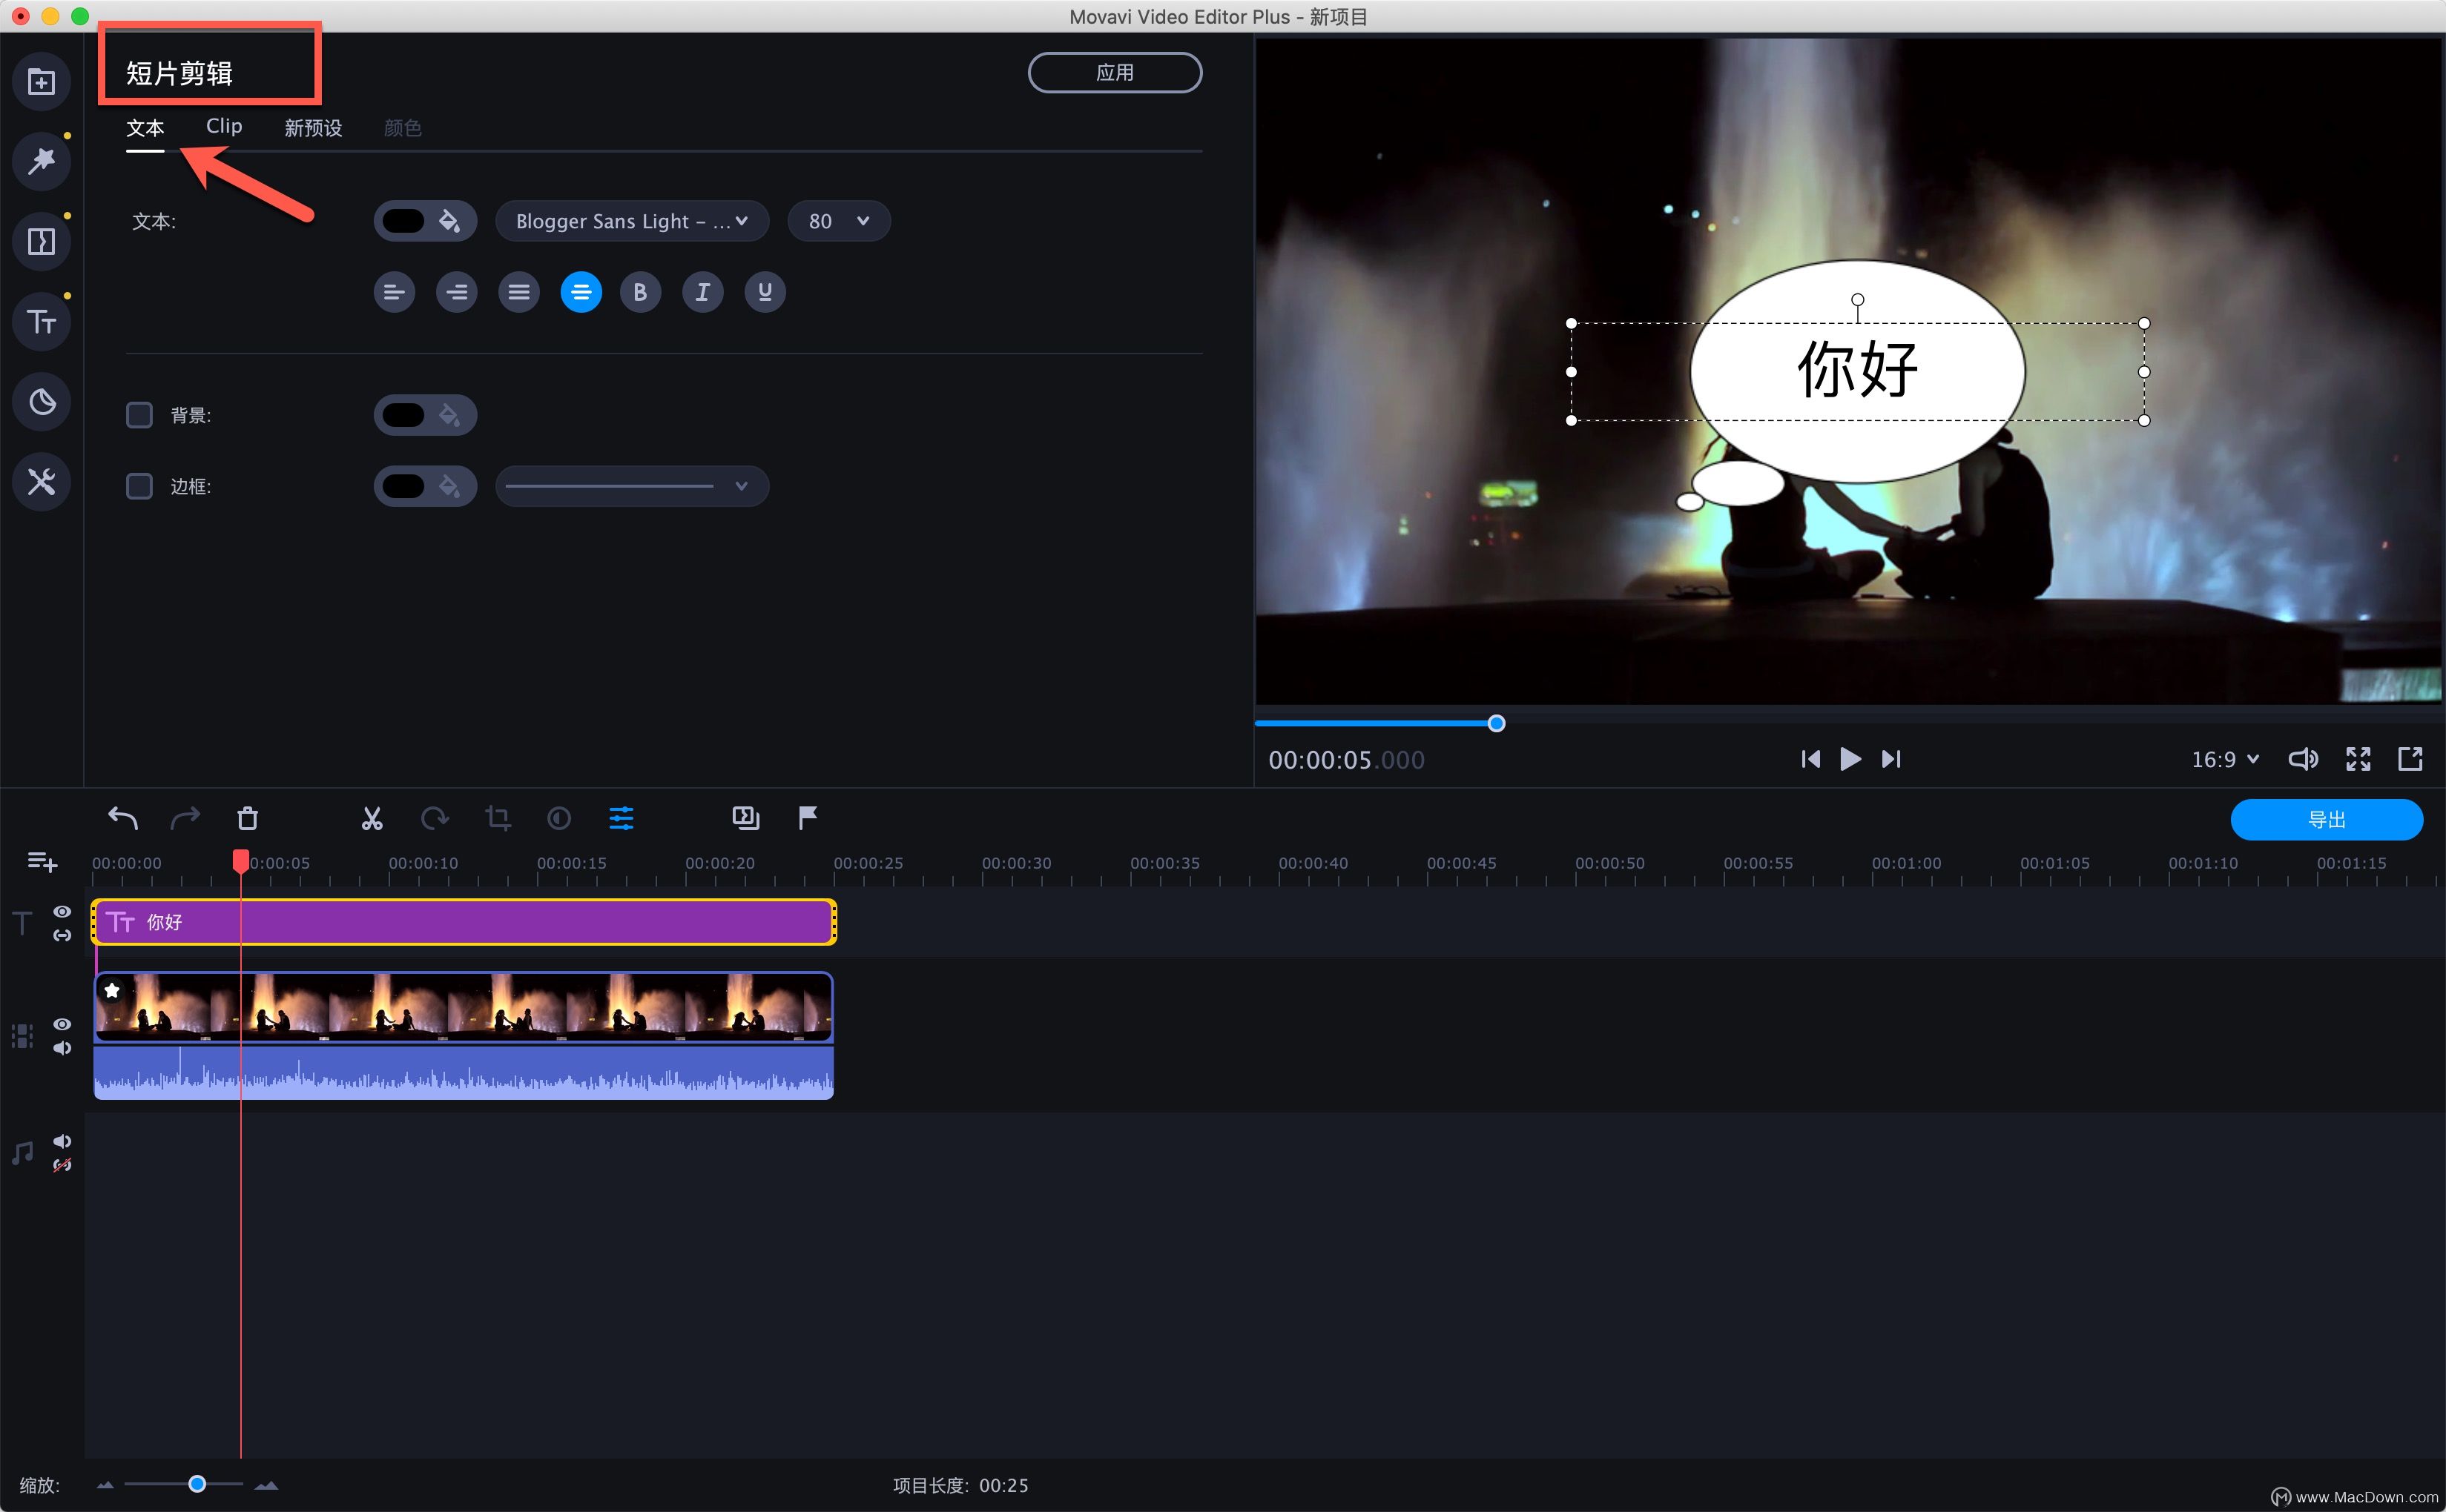Toggle Underline text formatting
This screenshot has height=1512, width=2446.
tap(765, 292)
